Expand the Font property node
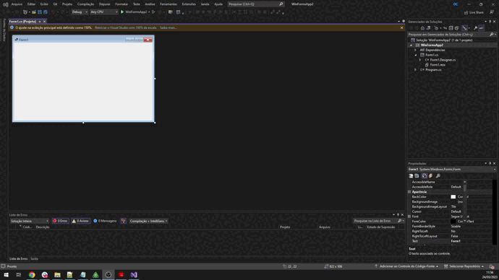The width and height of the screenshot is (499, 280). (x=409, y=216)
